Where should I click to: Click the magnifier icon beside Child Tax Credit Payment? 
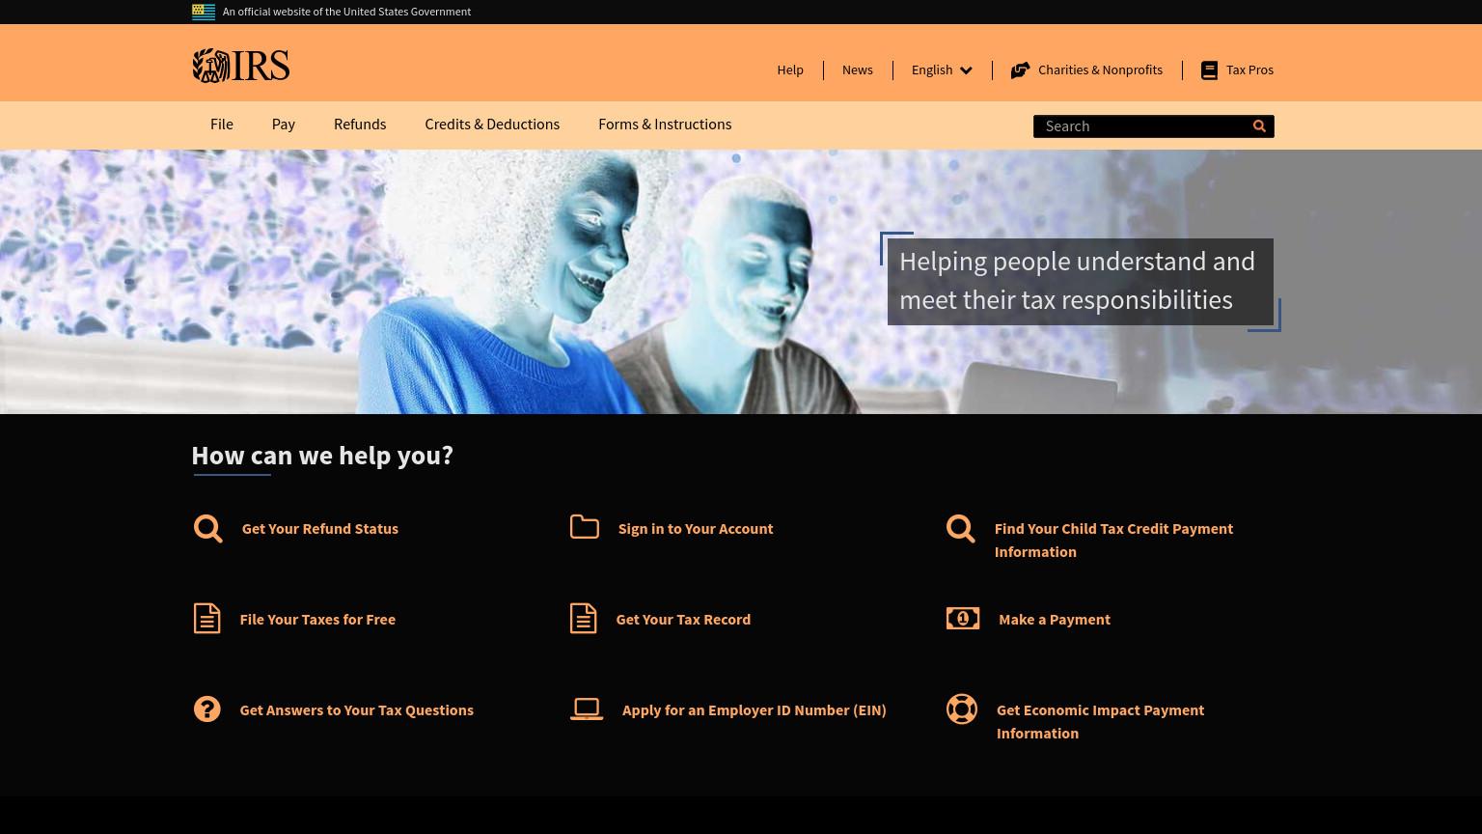click(960, 529)
